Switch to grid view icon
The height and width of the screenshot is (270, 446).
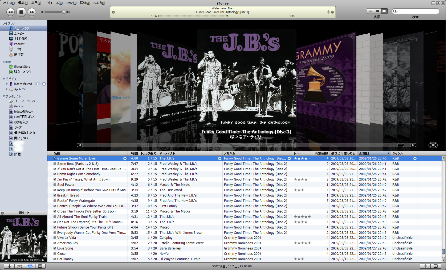coord(377,11)
